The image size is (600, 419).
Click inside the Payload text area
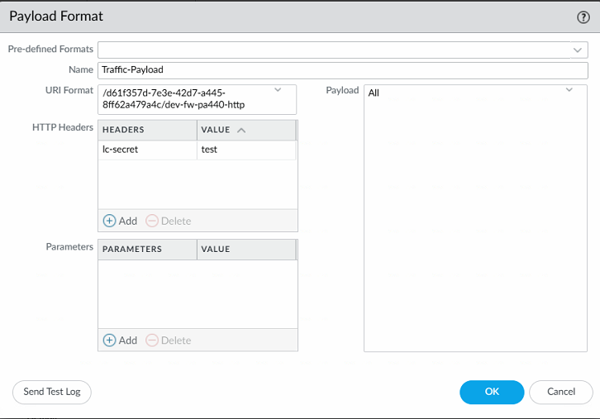[x=475, y=223]
